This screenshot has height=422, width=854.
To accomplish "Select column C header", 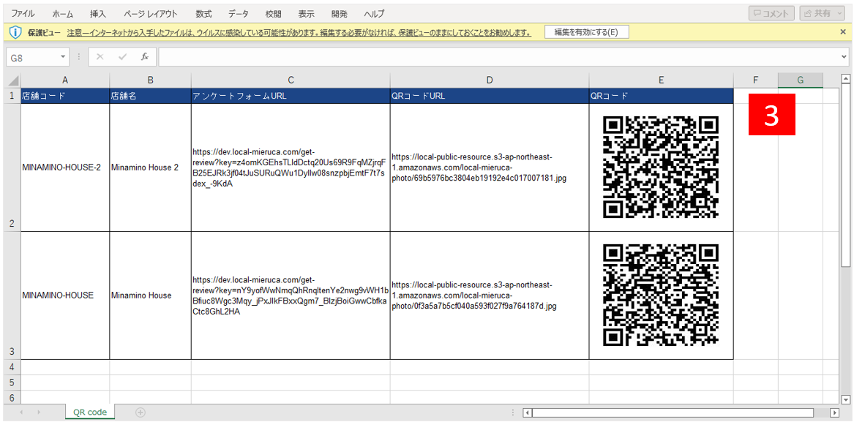I will click(x=291, y=80).
